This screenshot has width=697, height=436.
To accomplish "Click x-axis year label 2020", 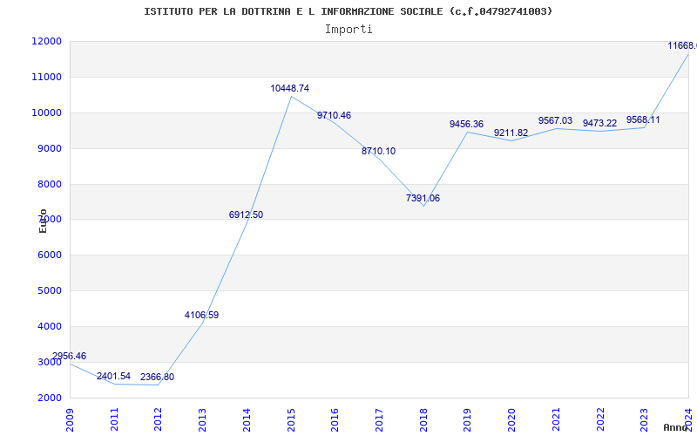I will click(511, 419).
